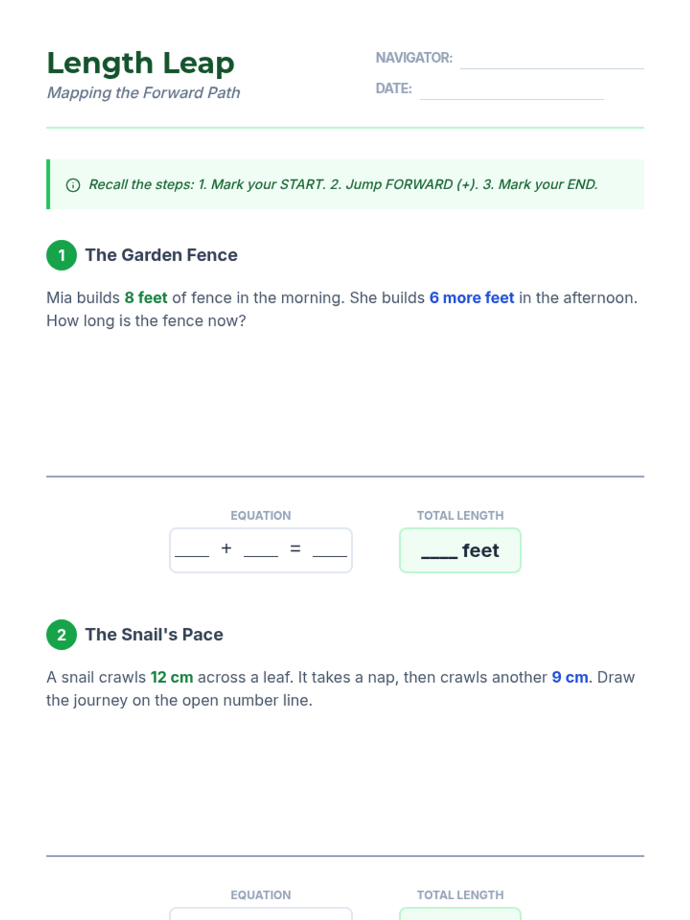Click the Date blank line
The width and height of the screenshot is (690, 920).
pos(511,91)
